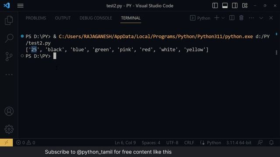Screen dimensions: 280x157
Task: Create a new terminal with plus icon
Action: click(x=217, y=18)
